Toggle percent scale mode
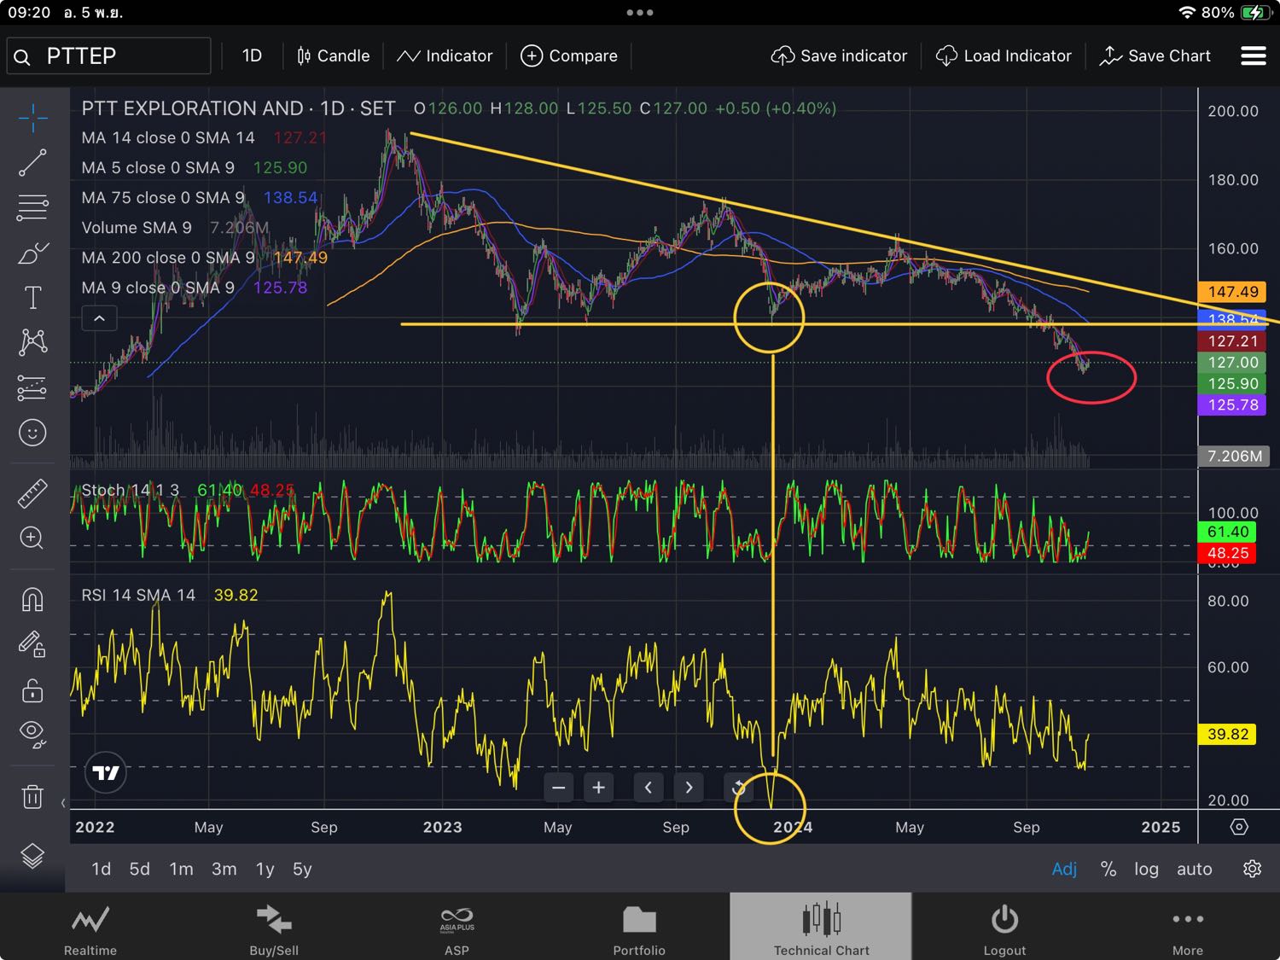This screenshot has width=1280, height=960. pos(1108,869)
